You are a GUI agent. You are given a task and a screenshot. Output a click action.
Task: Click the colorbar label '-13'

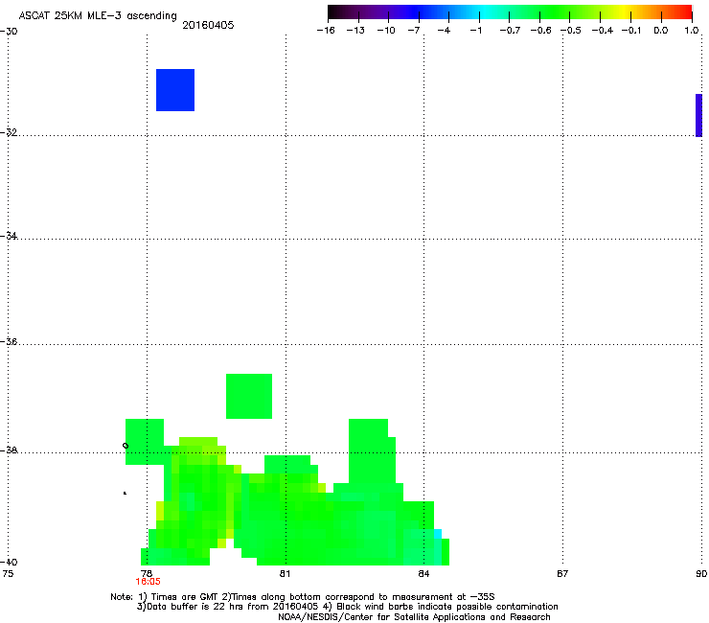tap(355, 31)
